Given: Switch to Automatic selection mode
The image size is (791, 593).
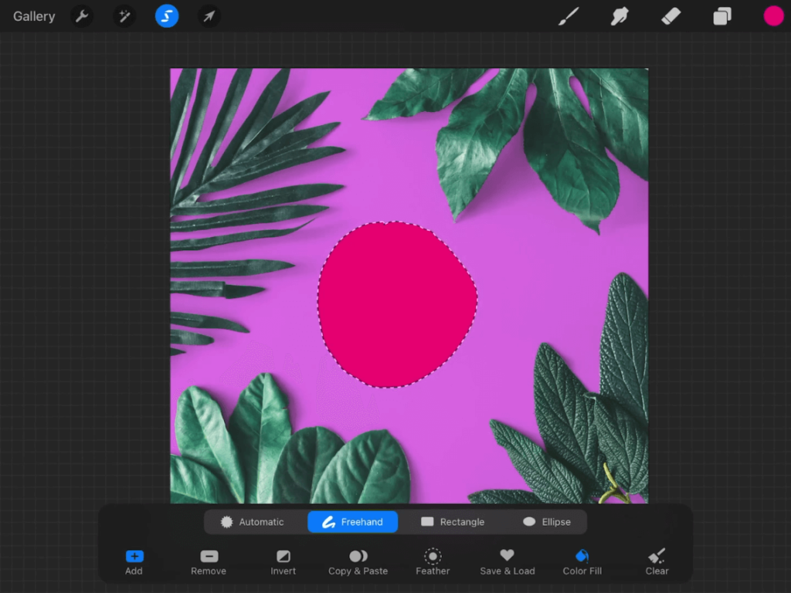Looking at the screenshot, I should click(253, 522).
